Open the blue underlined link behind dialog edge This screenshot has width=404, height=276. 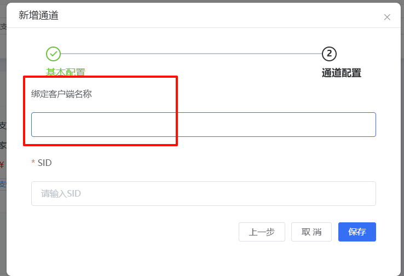tap(3, 185)
